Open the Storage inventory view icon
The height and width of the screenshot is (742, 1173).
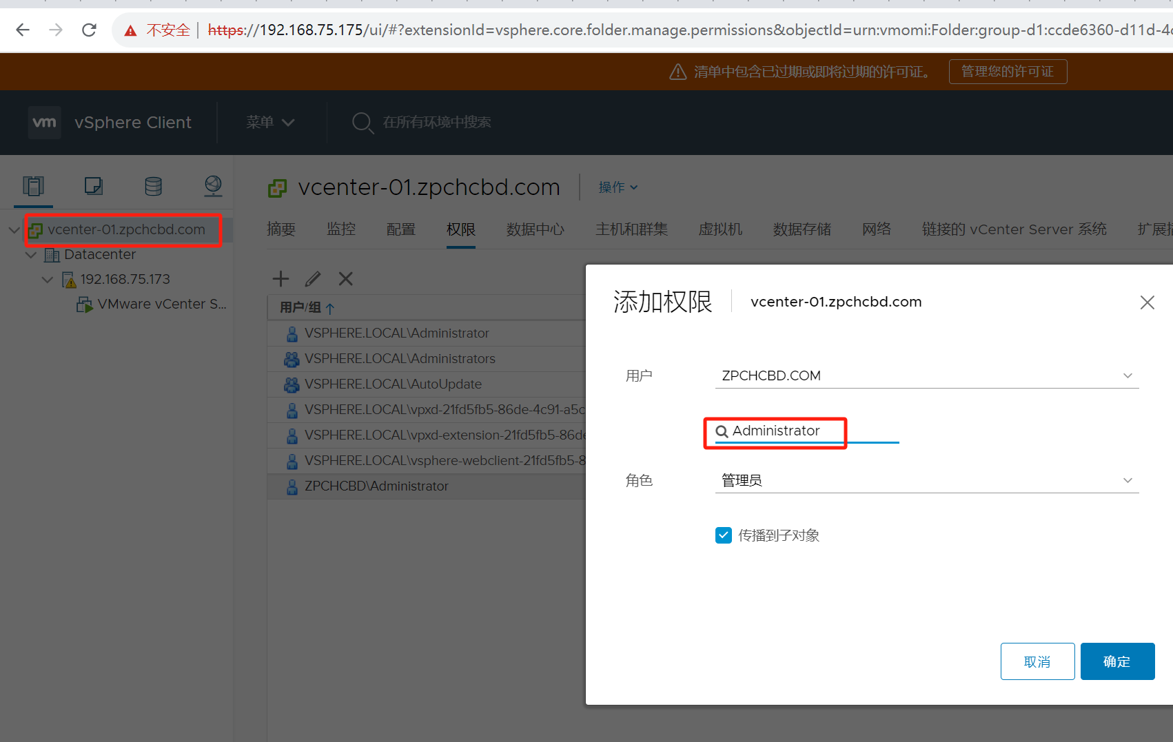pyautogui.click(x=153, y=186)
